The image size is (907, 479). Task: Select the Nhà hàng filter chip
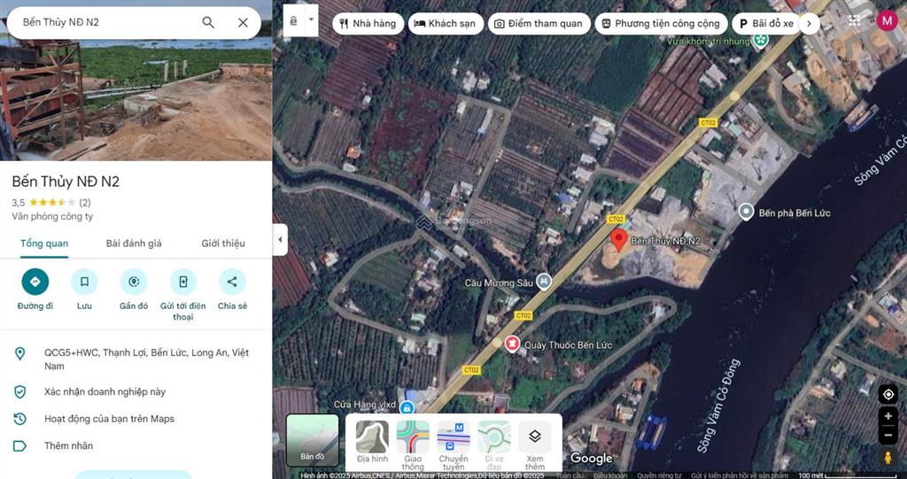tap(368, 24)
